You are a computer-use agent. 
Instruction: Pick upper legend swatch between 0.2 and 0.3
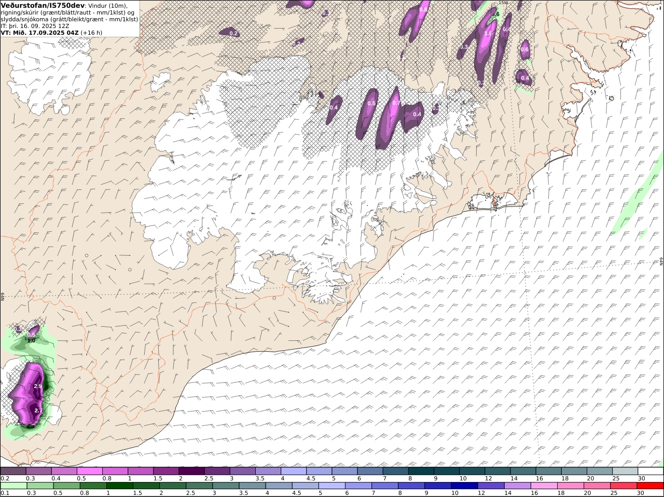click(x=13, y=471)
